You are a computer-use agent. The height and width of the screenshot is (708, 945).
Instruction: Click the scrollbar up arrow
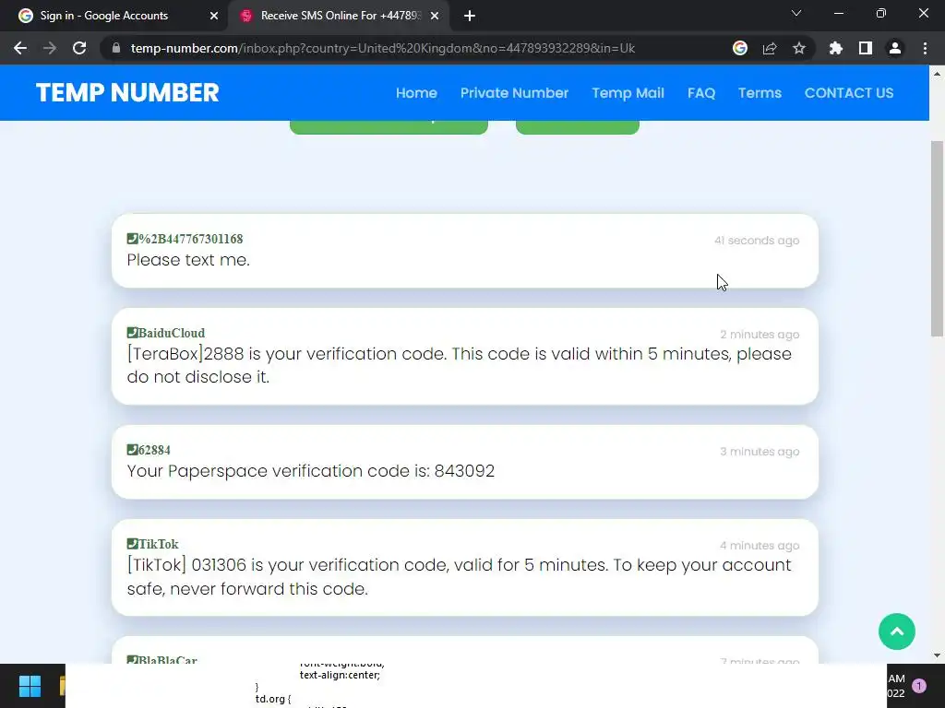(937, 74)
